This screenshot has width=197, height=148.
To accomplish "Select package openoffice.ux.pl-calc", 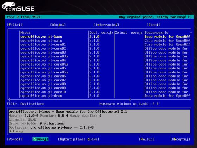I will point(41,41).
